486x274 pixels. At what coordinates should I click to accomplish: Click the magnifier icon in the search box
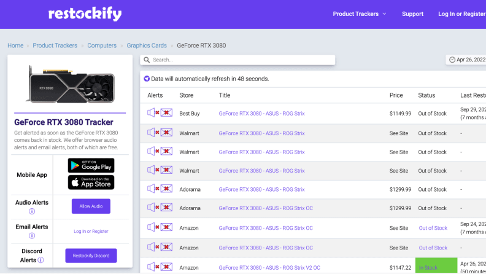[x=147, y=60]
